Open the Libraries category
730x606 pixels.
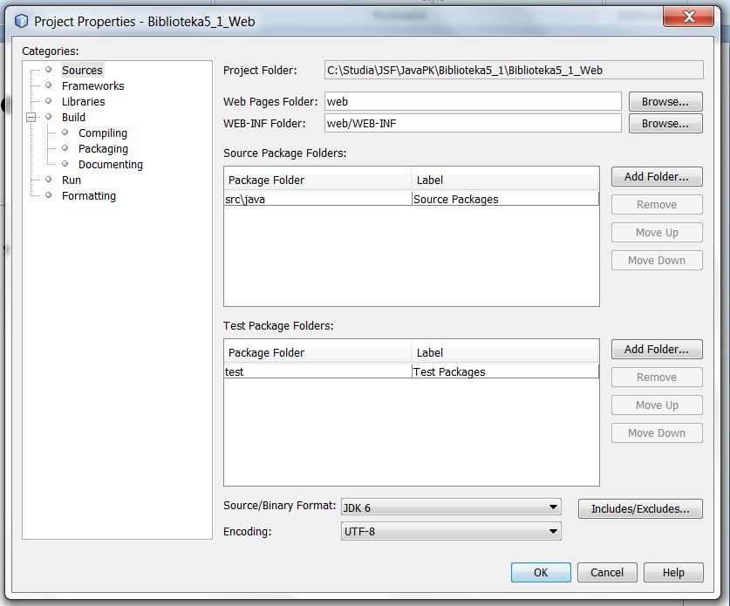pos(84,101)
